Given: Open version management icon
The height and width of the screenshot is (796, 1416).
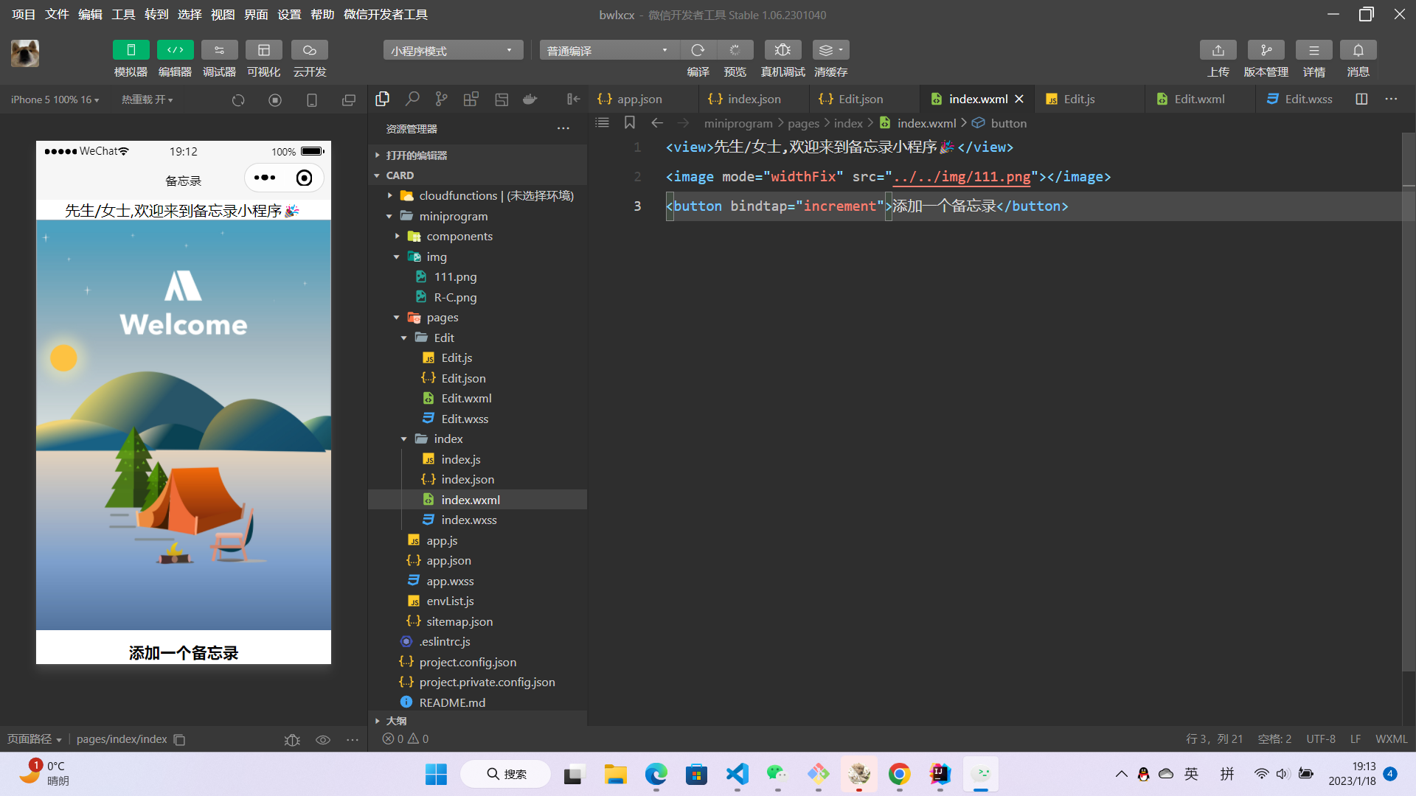Looking at the screenshot, I should [1266, 50].
